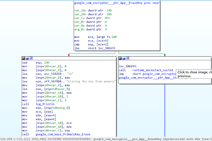This screenshot has height=141, width=212.
Task: Select the 'mov [esp+14h+var_14], eax' instruction
Action: pos(47,93)
